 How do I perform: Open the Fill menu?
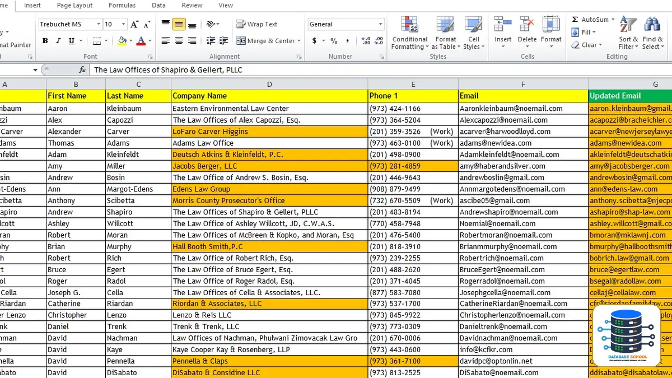(584, 32)
